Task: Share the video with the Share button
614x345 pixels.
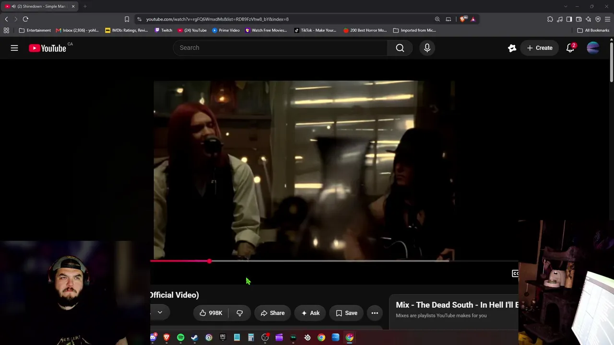Action: click(x=272, y=313)
